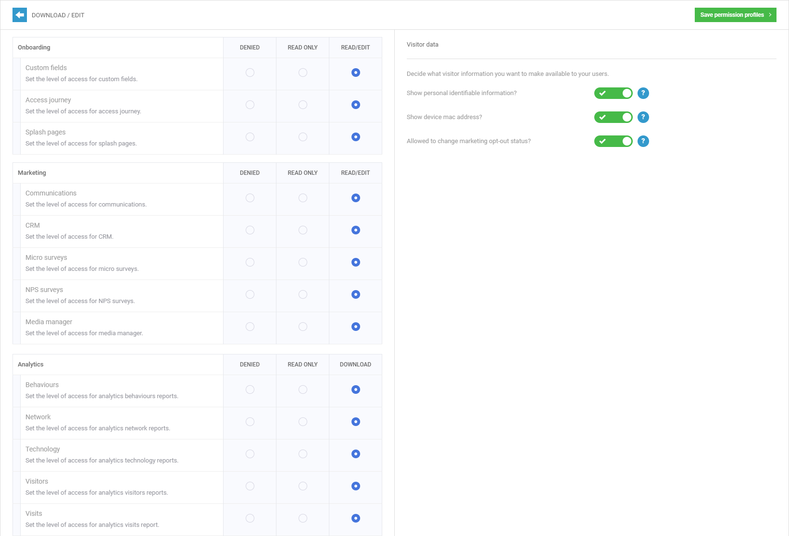This screenshot has width=789, height=536.
Task: Set Visitors analytics to Denied
Action: [x=250, y=486]
